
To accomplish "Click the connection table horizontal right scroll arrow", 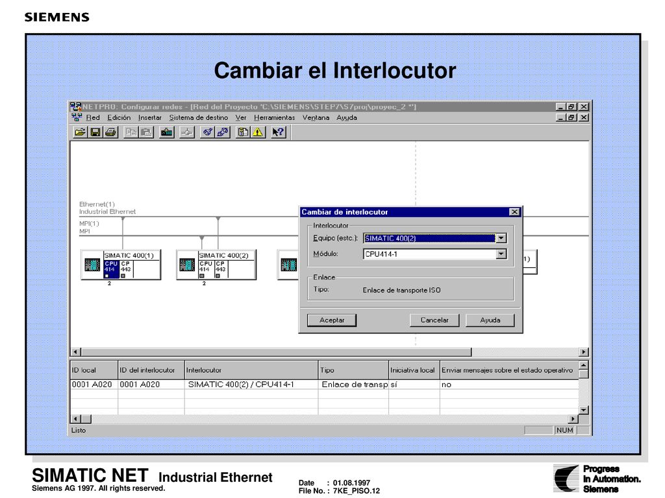I will point(573,419).
